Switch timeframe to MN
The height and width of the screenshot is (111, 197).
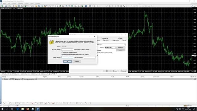coord(152,6)
